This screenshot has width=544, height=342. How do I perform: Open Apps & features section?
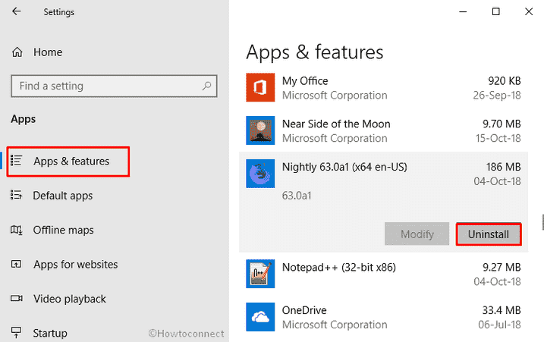point(68,162)
